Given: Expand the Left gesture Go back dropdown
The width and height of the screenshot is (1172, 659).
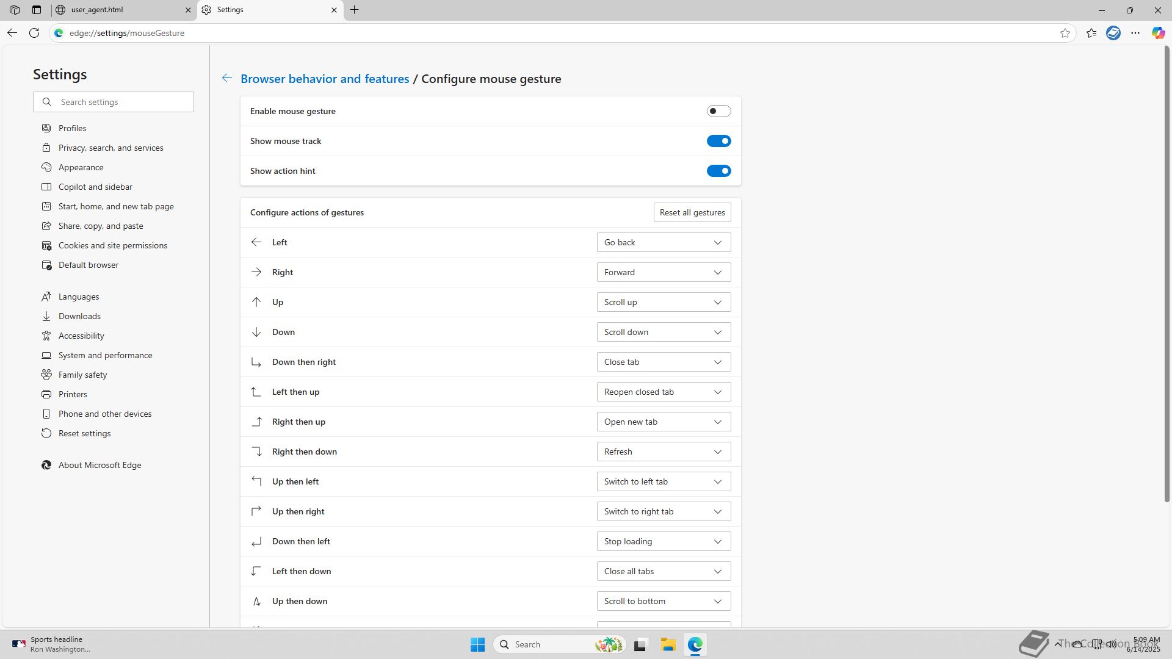Looking at the screenshot, I should (664, 242).
